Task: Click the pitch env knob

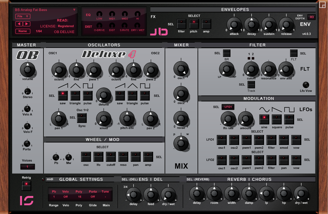Action: [x=127, y=119]
